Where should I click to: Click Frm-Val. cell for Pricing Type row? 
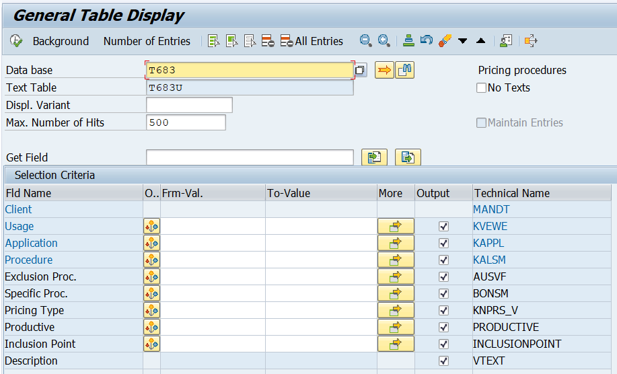(x=213, y=311)
